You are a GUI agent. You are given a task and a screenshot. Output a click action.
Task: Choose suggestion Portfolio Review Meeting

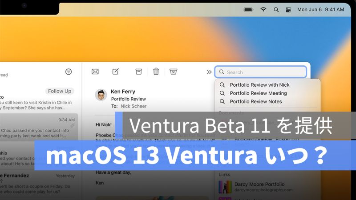pos(258,93)
